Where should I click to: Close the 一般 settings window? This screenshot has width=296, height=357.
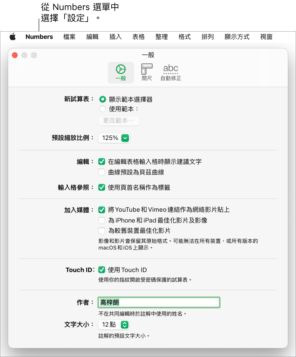(15, 55)
